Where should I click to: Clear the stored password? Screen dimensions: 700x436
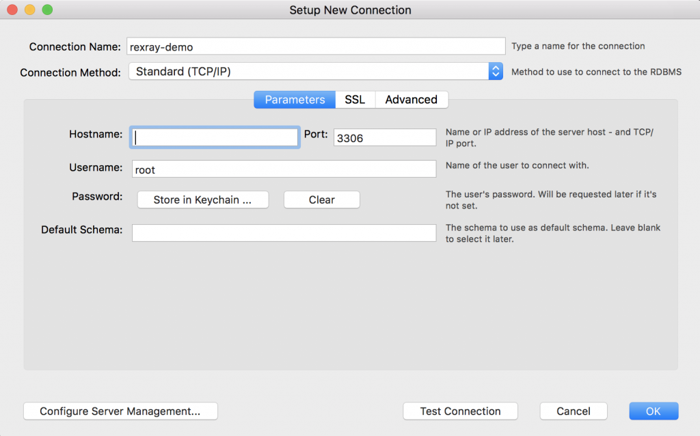[321, 200]
